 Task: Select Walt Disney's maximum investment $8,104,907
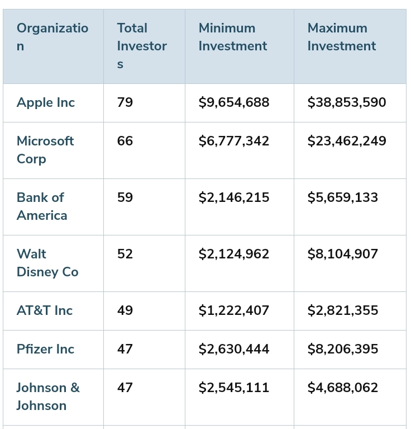coord(342,254)
